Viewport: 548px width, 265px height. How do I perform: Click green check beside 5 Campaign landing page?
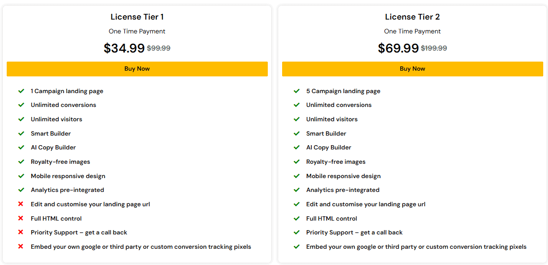pyautogui.click(x=297, y=91)
